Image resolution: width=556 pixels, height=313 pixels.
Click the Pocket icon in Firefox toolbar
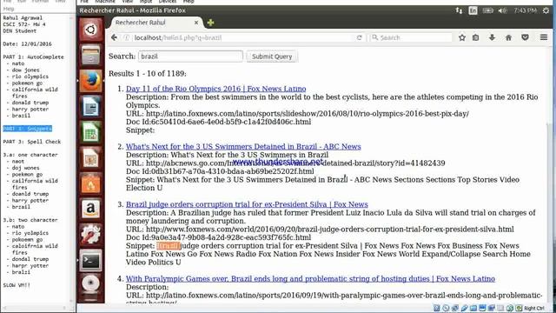coord(525,37)
